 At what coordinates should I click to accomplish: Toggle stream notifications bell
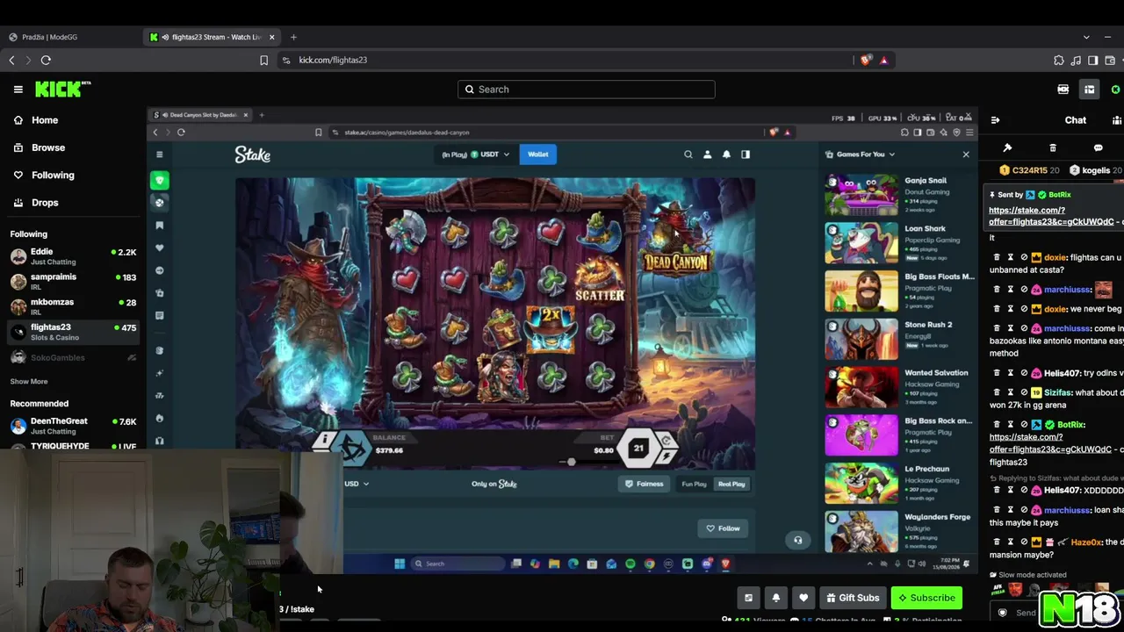tap(776, 598)
